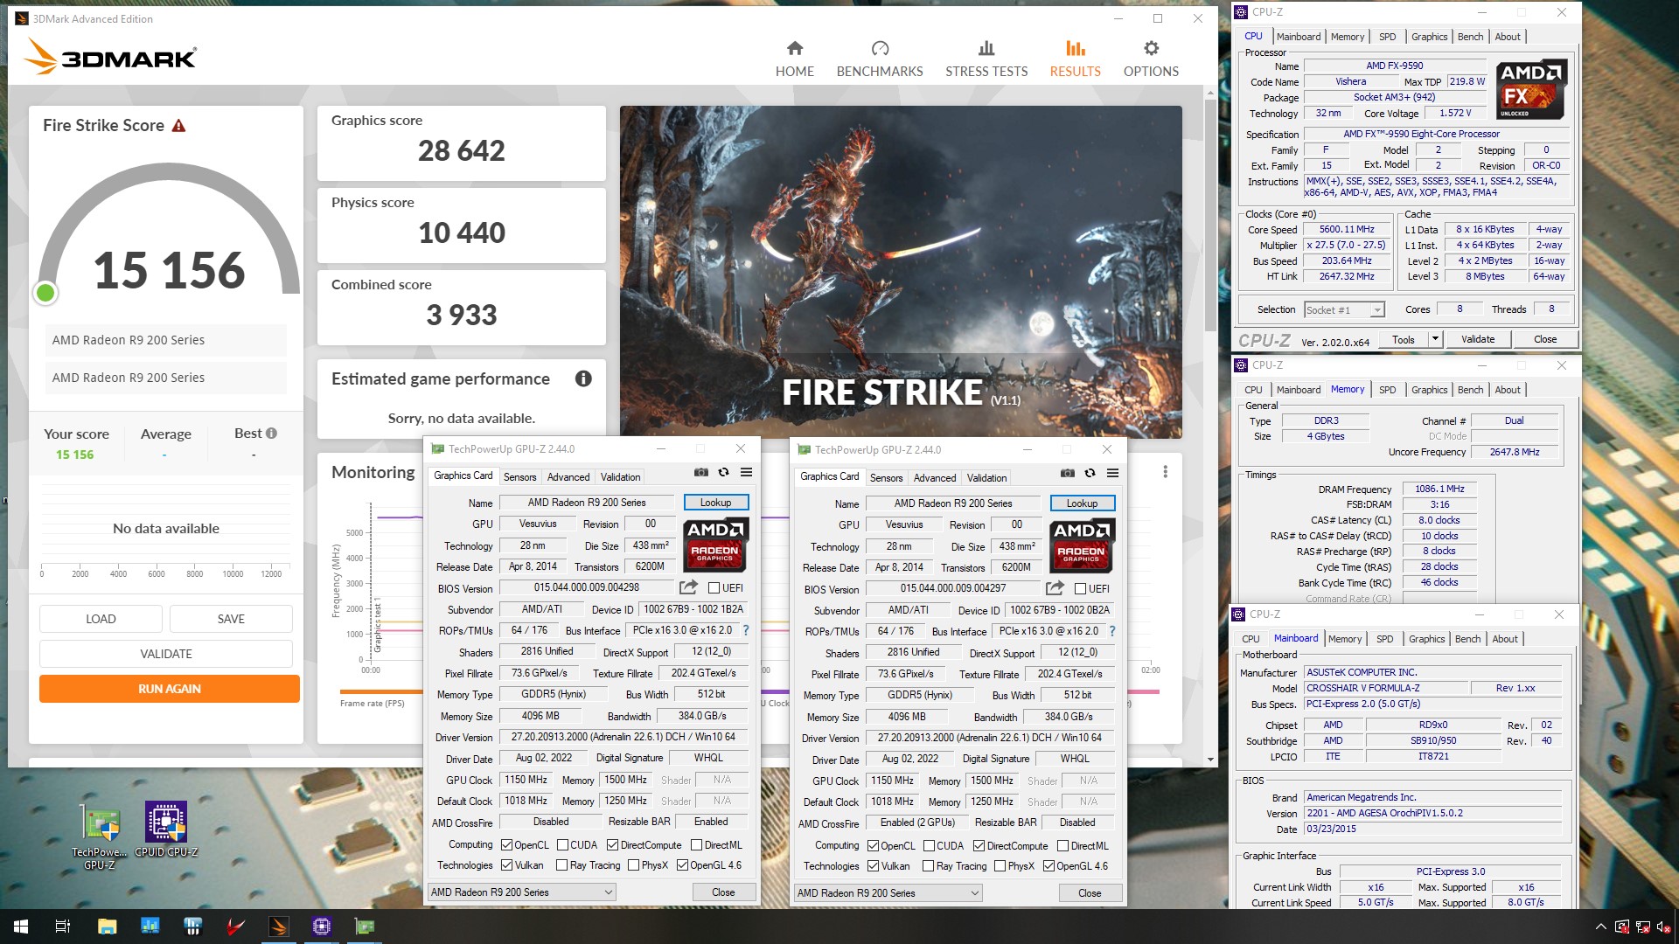Click Fire Strike preview image

point(901,272)
